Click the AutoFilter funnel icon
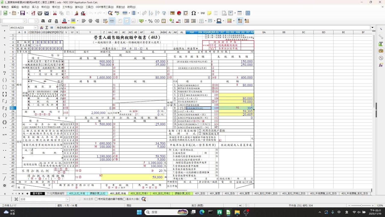The image size is (385, 217). coord(164,13)
